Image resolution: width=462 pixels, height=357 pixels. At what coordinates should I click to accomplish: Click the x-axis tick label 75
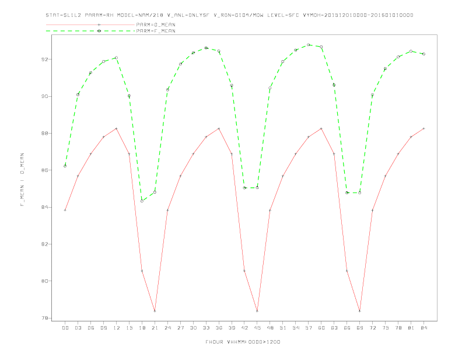pyautogui.click(x=386, y=328)
